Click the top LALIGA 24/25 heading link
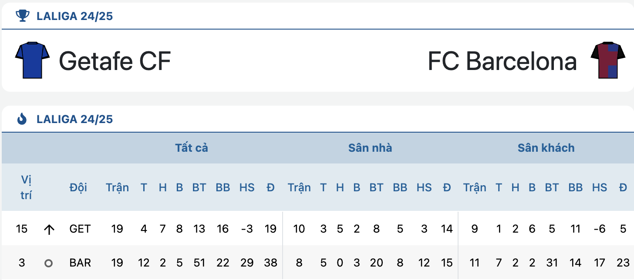 click(75, 17)
